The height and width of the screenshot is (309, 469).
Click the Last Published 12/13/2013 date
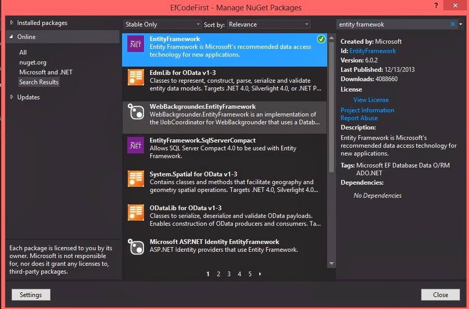400,70
